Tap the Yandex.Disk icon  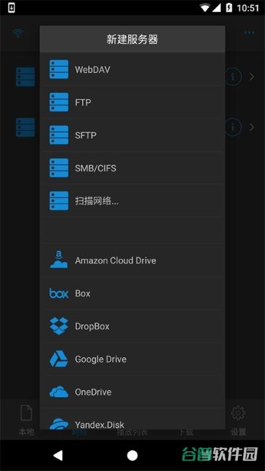coord(59,423)
